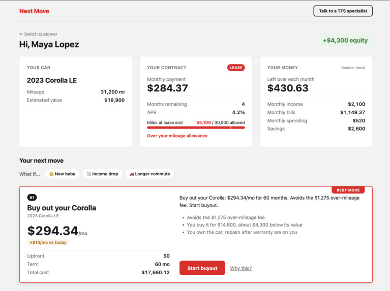
Task: Click the 60 mo term value
Action: click(x=162, y=264)
